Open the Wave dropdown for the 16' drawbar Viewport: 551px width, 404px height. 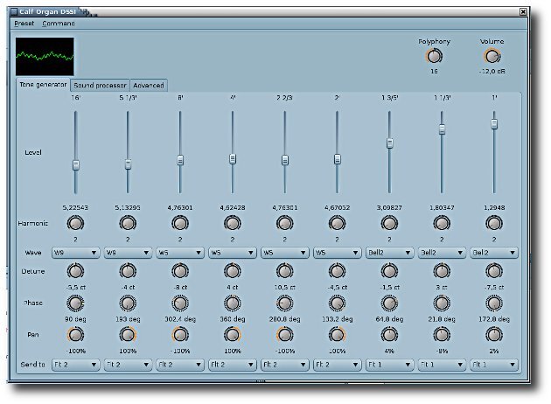click(x=75, y=253)
